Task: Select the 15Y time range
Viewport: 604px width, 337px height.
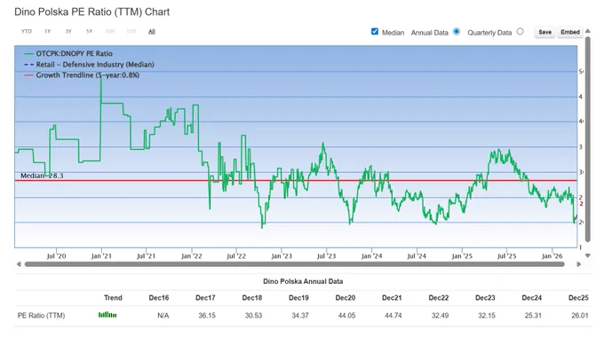Action: 131,32
